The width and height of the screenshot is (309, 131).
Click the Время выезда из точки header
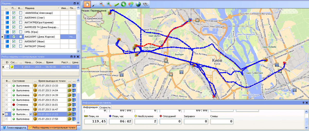pos(51,81)
